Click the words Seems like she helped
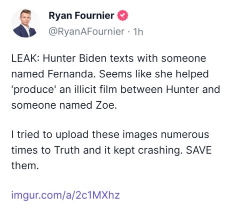 pyautogui.click(x=154, y=74)
